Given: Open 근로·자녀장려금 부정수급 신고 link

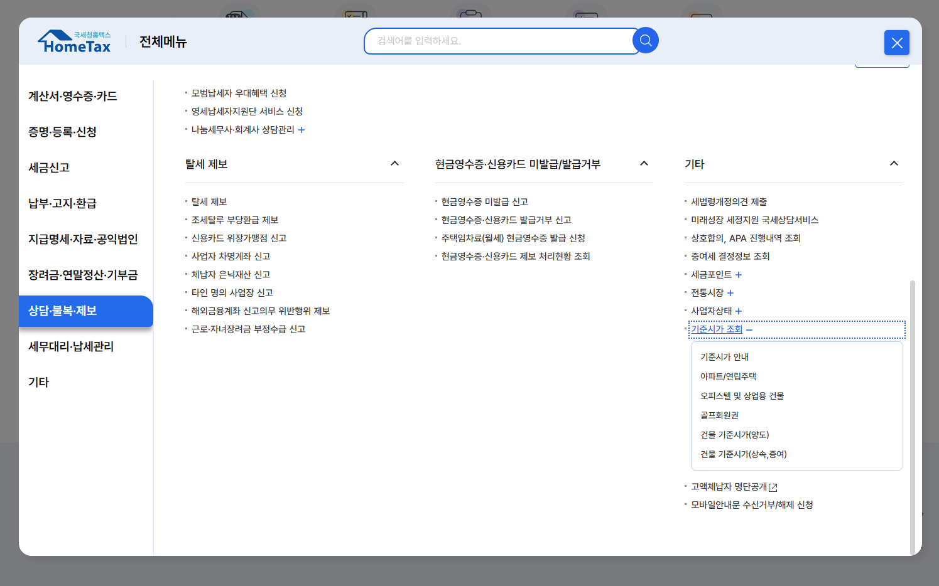Looking at the screenshot, I should point(248,329).
